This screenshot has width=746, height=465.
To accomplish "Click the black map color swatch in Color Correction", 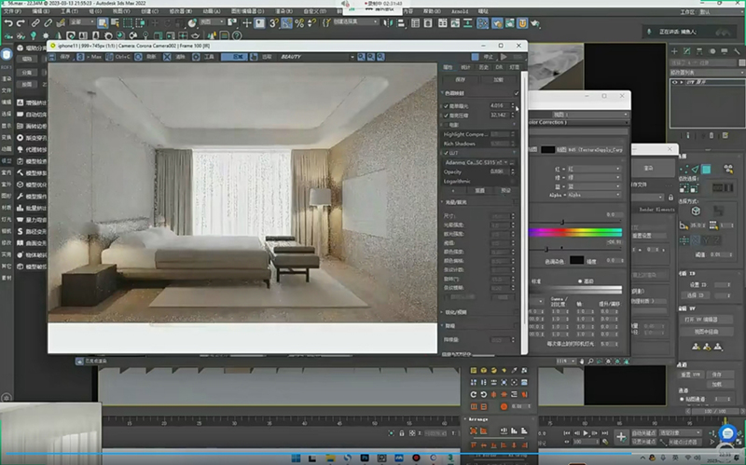I will (548, 150).
